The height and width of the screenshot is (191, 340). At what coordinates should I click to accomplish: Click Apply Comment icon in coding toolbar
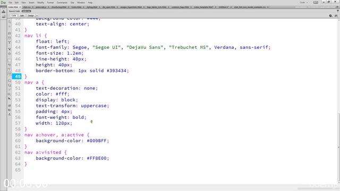(x=10, y=81)
